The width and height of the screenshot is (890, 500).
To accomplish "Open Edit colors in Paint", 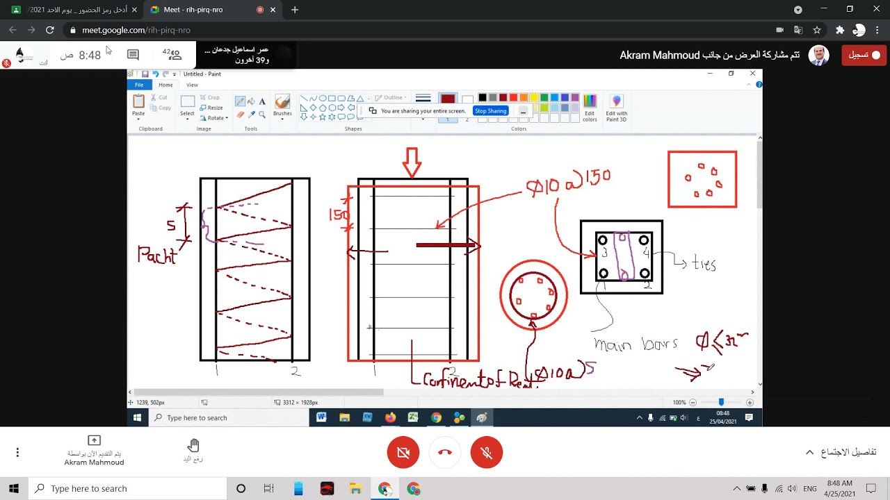I will 590,106.
